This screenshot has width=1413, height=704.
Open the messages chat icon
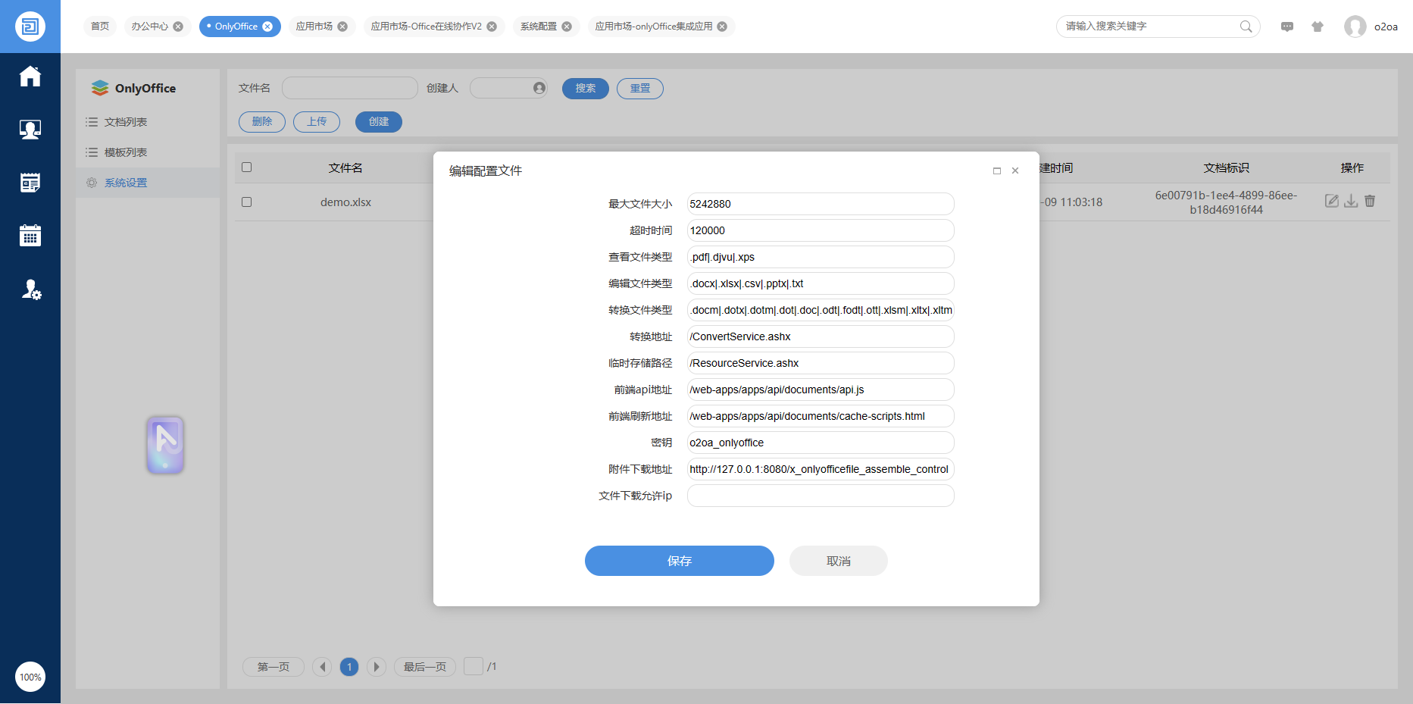(x=1287, y=27)
